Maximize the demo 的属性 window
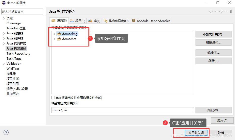The height and width of the screenshot is (140, 235). tap(218, 3)
